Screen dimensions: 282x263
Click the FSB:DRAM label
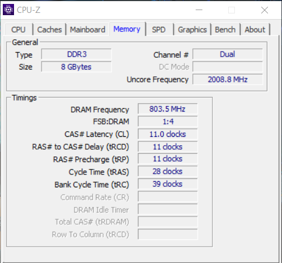pyautogui.click(x=111, y=122)
